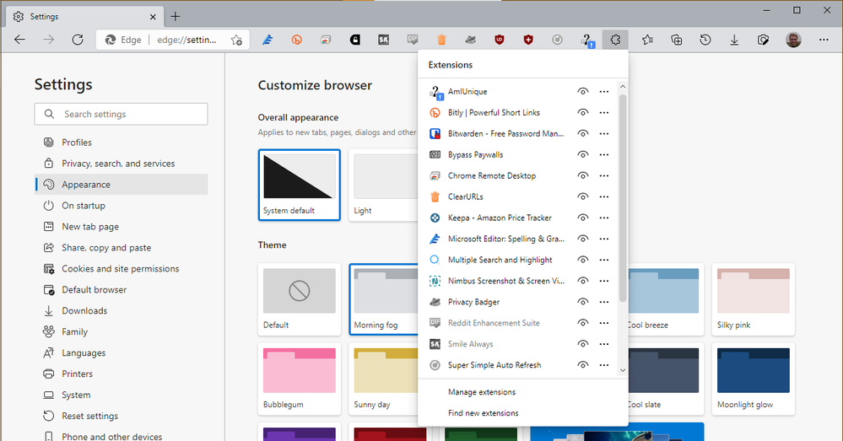Screen dimensions: 843x441
Task: Open more actions for AmIUnique
Action: [x=604, y=91]
